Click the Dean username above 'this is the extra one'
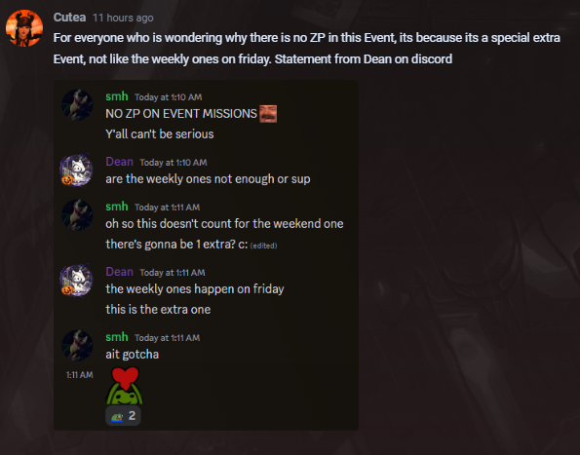Screen dimensions: 580x455 tap(119, 272)
